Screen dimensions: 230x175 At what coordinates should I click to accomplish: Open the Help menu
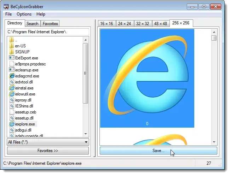41,14
